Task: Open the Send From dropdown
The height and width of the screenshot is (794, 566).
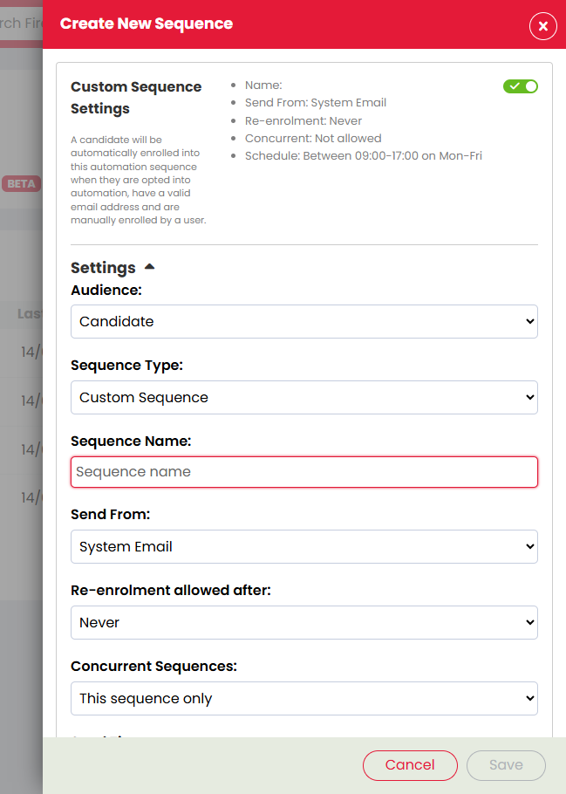Action: point(304,546)
